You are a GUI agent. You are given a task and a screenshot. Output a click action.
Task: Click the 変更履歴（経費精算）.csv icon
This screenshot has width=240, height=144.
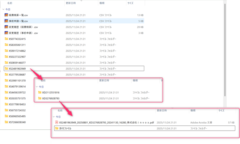click(x=6, y=27)
